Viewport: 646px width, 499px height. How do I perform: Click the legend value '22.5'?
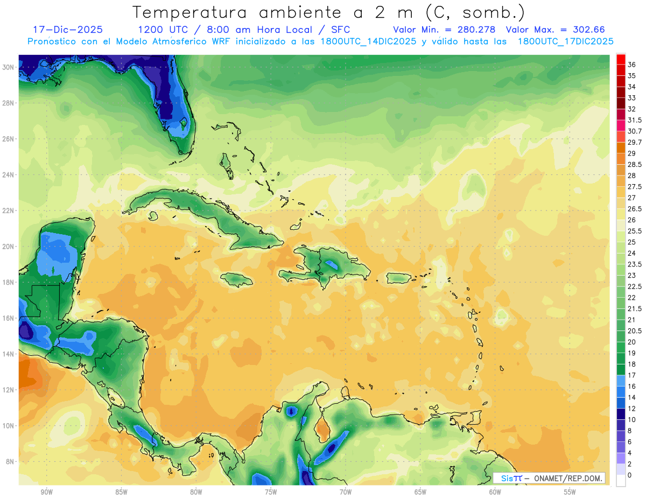(x=635, y=286)
